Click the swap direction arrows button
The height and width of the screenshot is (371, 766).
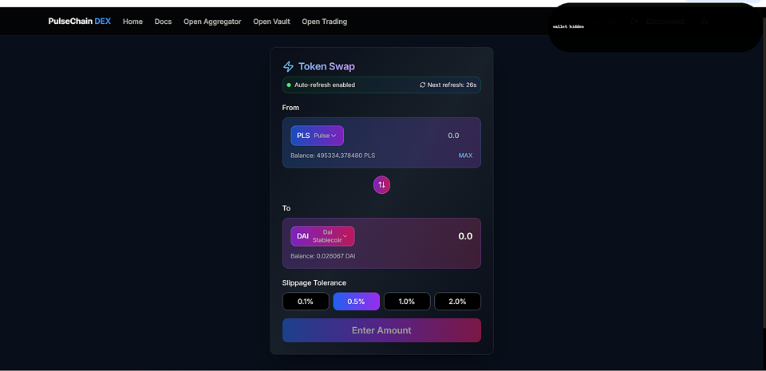(381, 185)
